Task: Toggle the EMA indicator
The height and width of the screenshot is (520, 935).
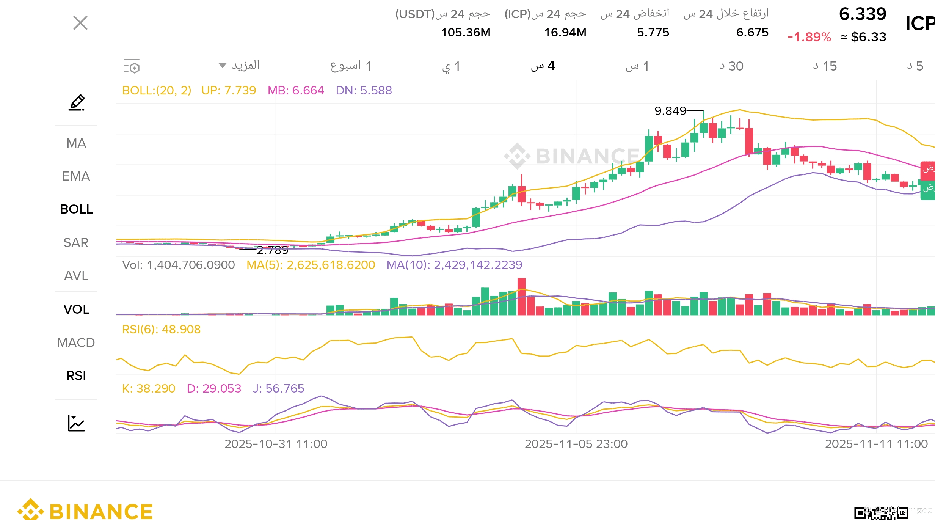Action: pyautogui.click(x=76, y=176)
